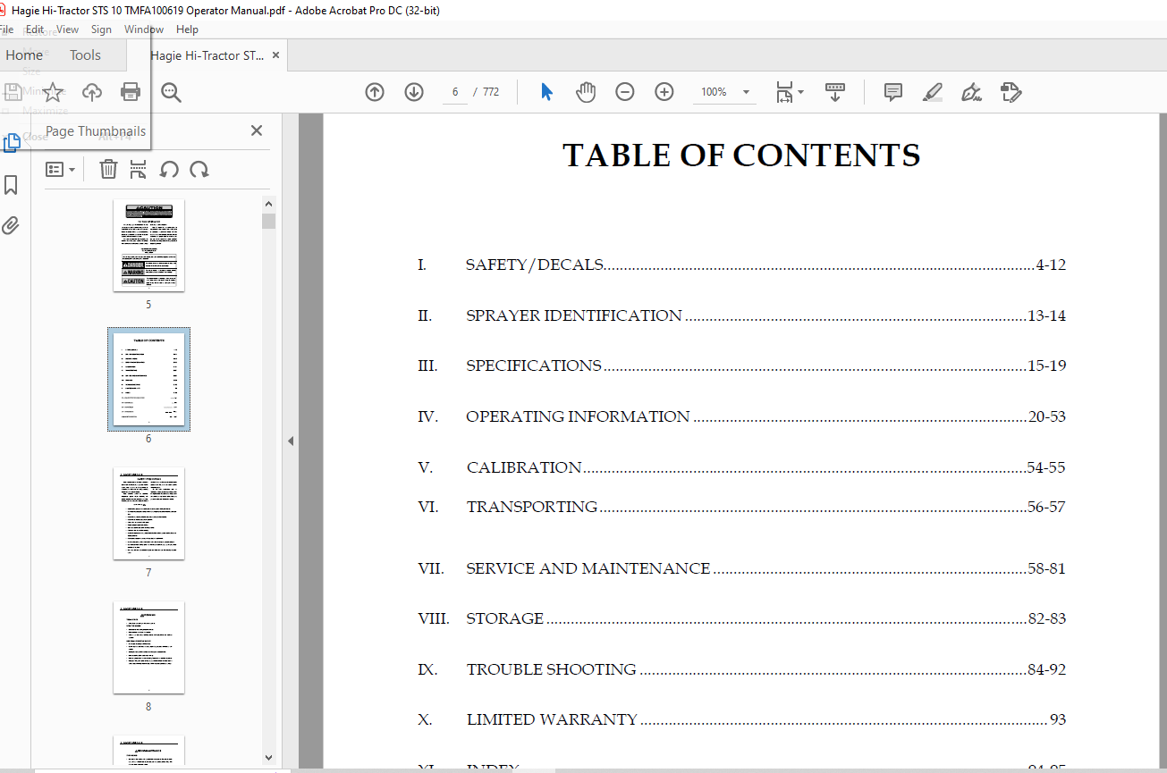Open the Edit menu
Image resolution: width=1167 pixels, height=773 pixels.
35,29
